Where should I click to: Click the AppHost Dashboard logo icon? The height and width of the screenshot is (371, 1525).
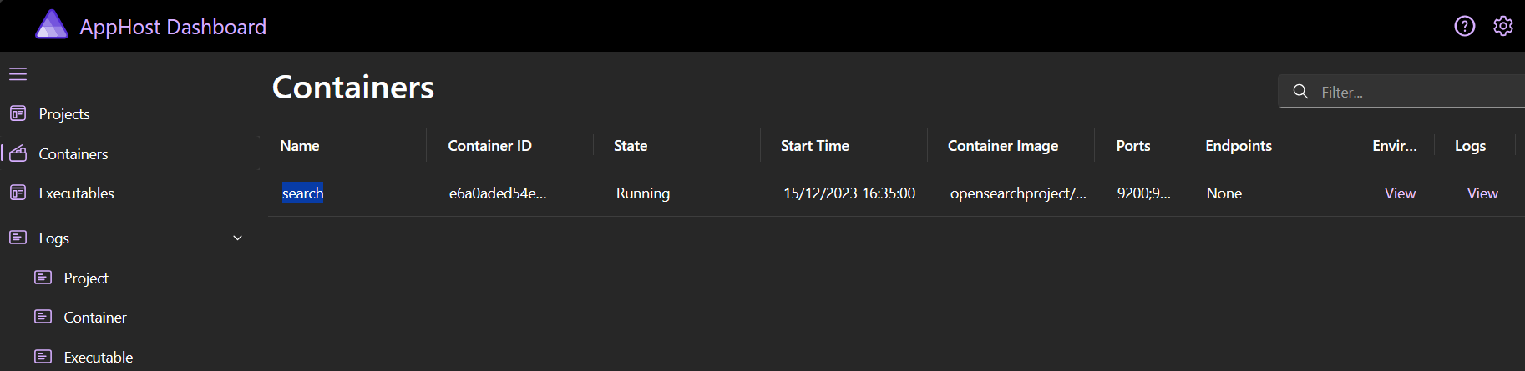51,25
